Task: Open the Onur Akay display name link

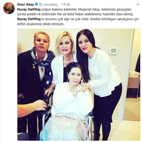Action: pos(25,4)
